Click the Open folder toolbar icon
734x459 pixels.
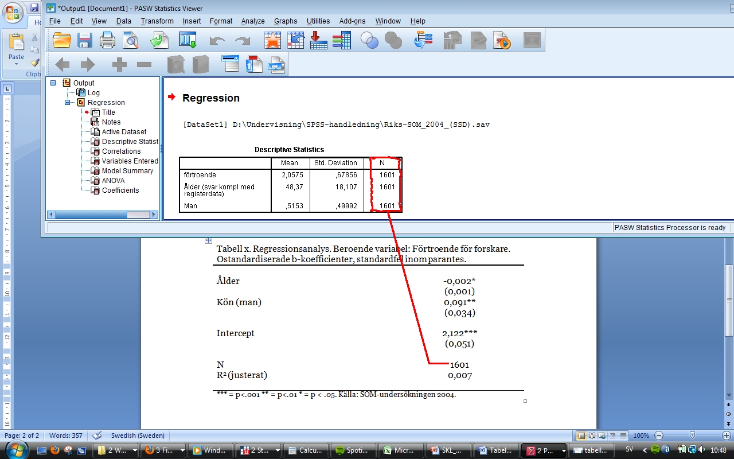62,40
